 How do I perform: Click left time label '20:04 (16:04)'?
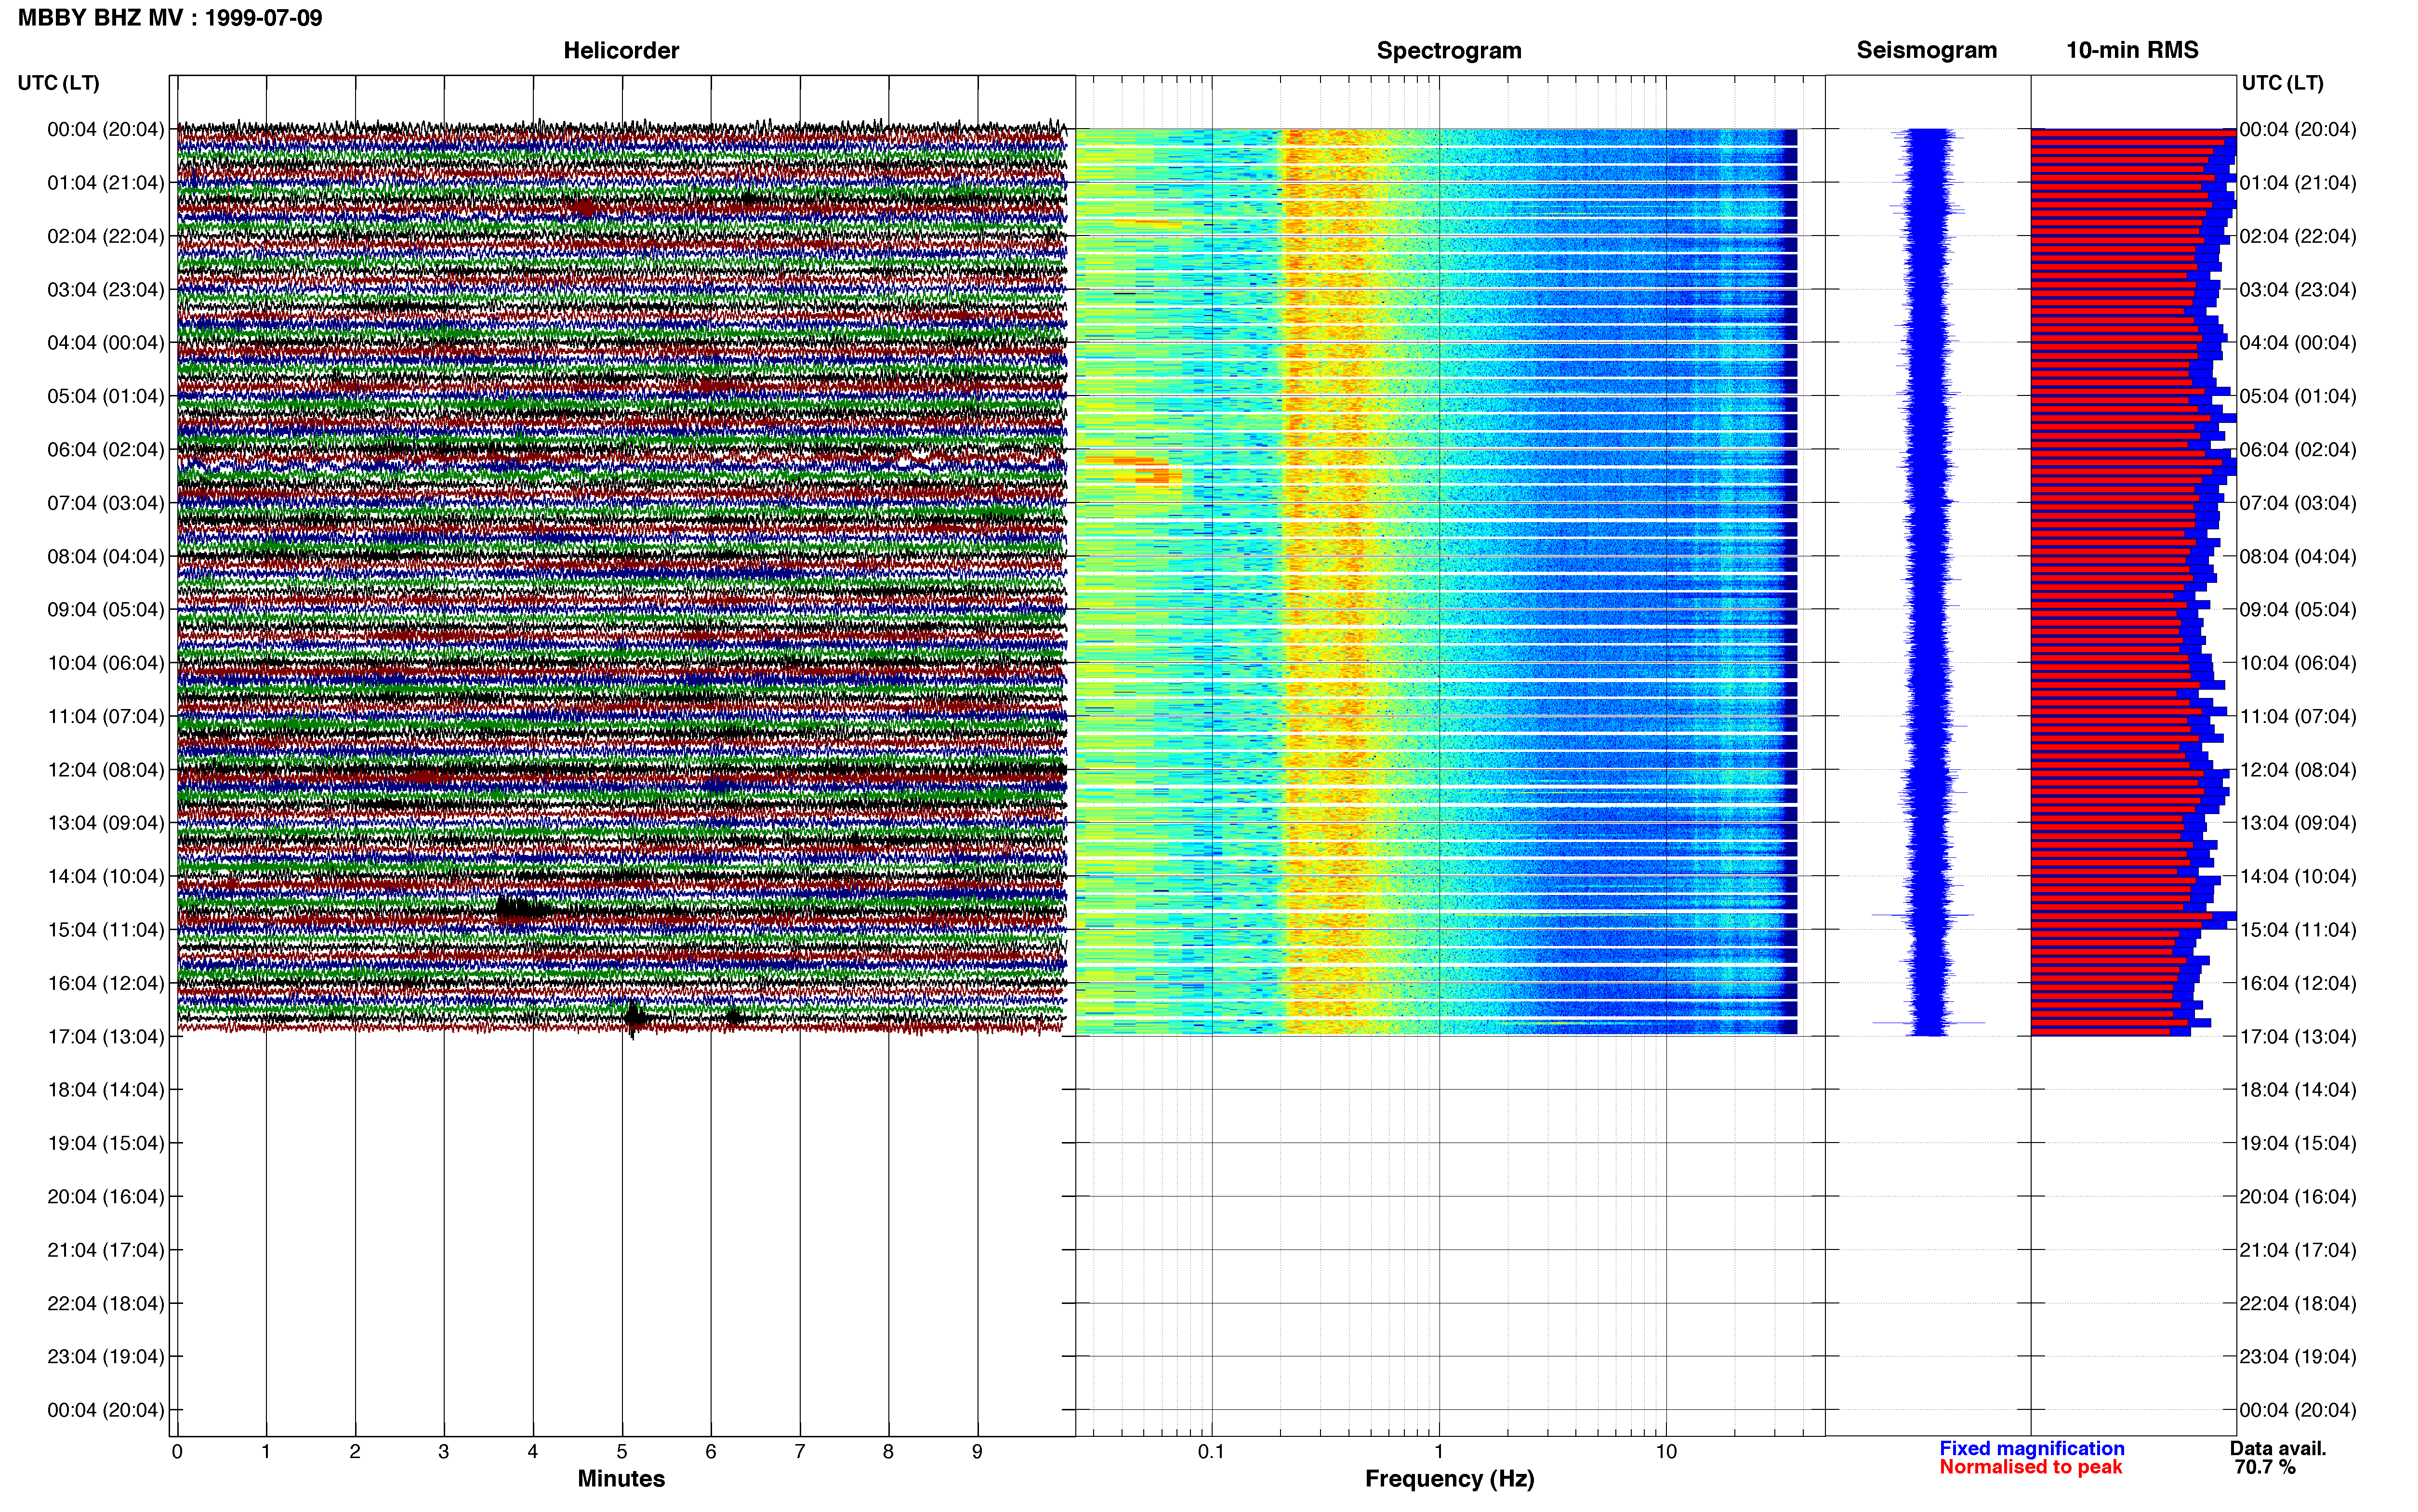(x=105, y=1197)
